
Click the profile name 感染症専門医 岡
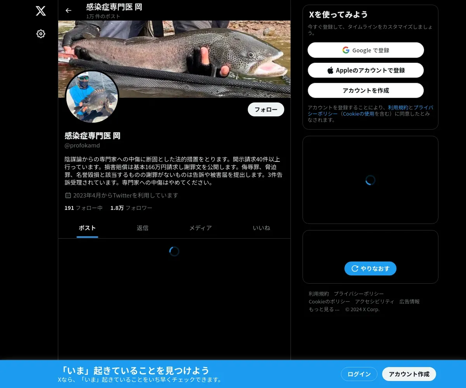92,136
